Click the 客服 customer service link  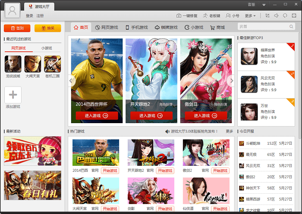(x=252, y=4)
